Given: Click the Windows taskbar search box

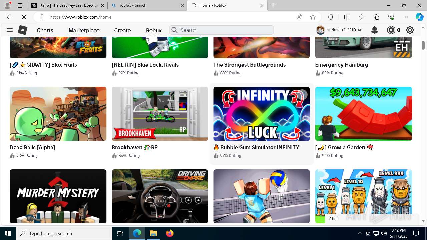Looking at the screenshot, I should (64, 233).
